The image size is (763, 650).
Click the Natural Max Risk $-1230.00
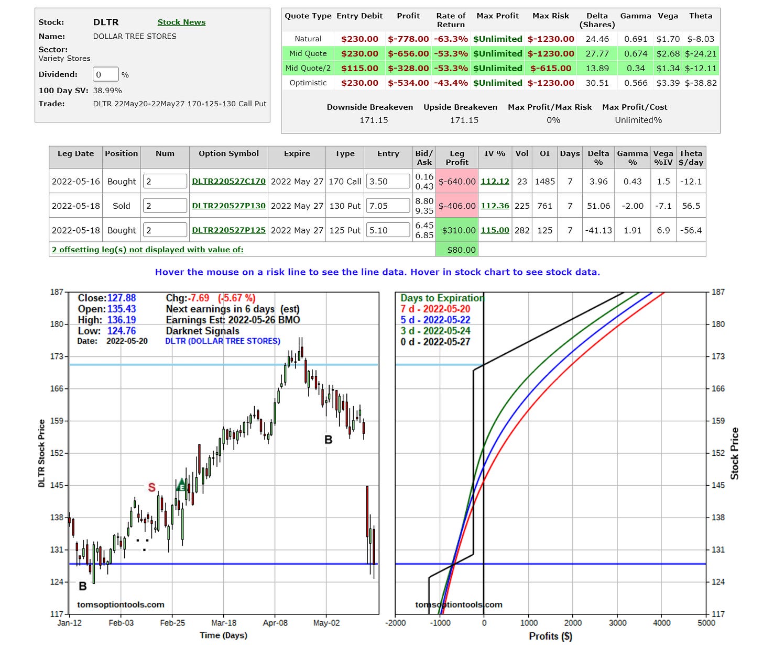[551, 39]
